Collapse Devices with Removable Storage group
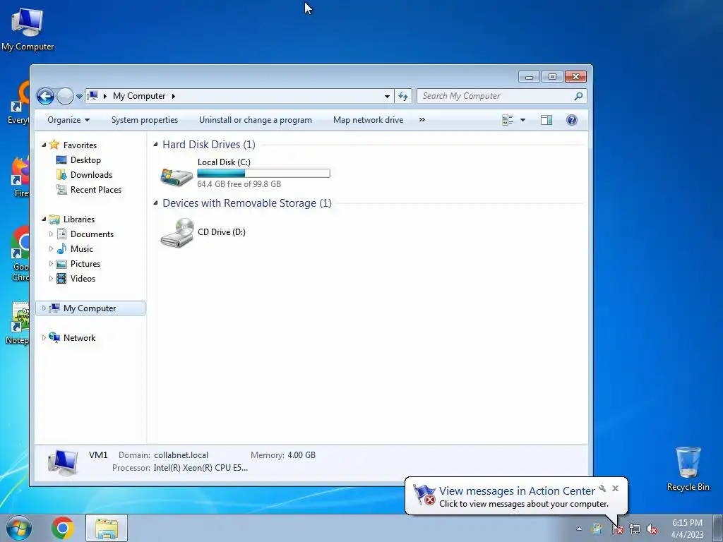 tap(156, 203)
